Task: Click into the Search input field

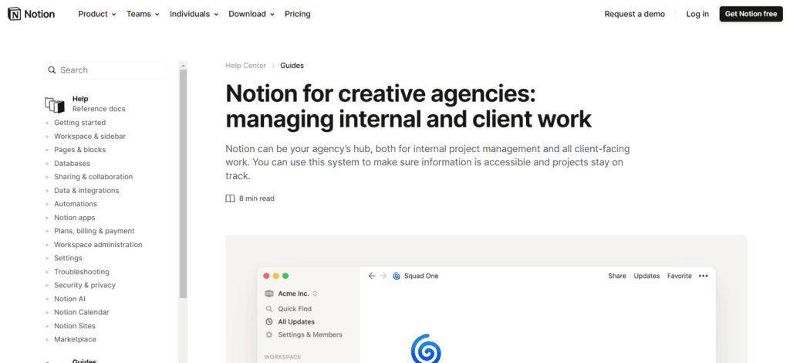Action: [108, 70]
